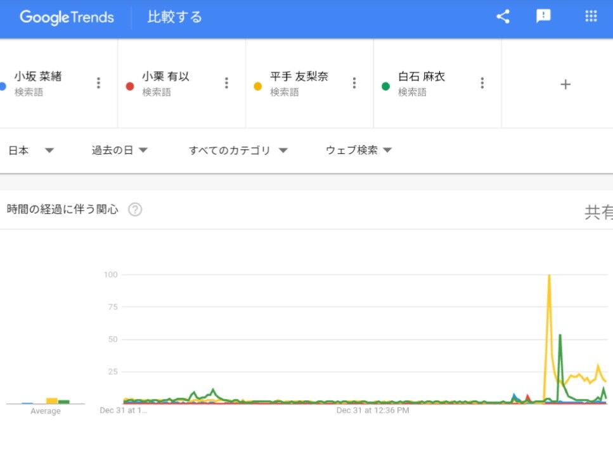Click the share icon in header
Image resolution: width=613 pixels, height=449 pixels.
tap(503, 17)
